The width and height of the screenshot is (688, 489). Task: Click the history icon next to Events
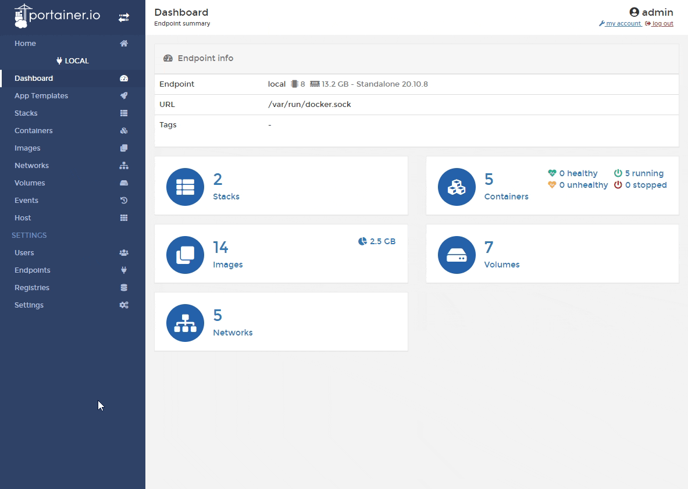(124, 201)
